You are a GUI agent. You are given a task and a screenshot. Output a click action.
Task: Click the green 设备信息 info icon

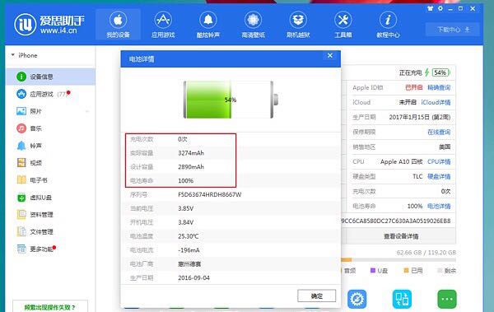(x=21, y=77)
